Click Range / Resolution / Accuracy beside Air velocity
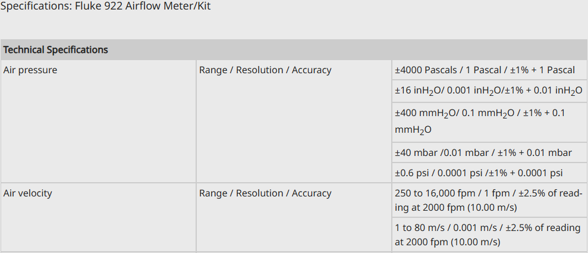The width and height of the screenshot is (588, 253). point(265,193)
